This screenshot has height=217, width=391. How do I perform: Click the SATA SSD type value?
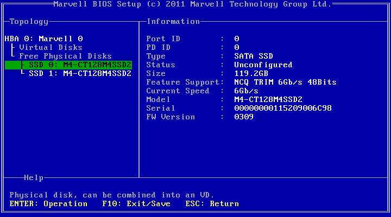254,56
